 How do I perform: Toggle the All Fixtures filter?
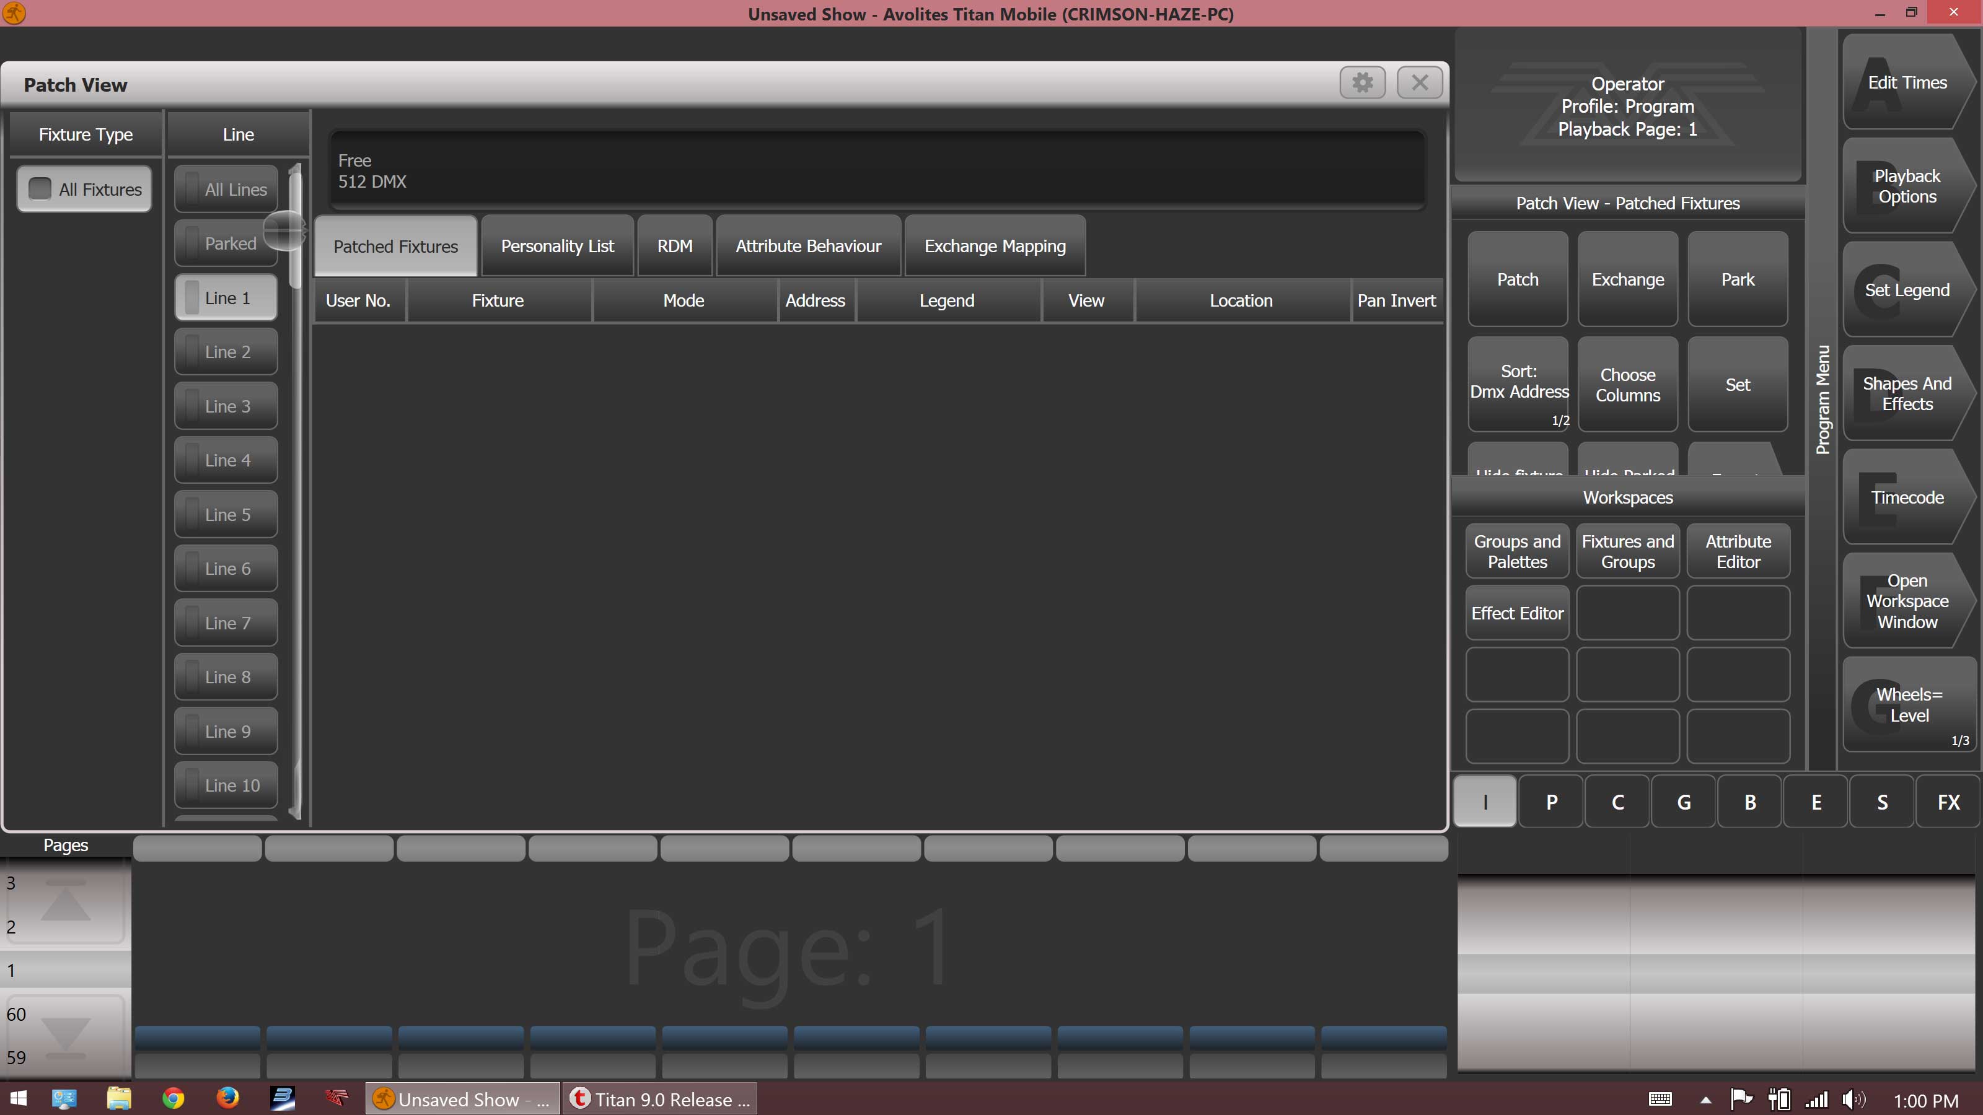[85, 190]
